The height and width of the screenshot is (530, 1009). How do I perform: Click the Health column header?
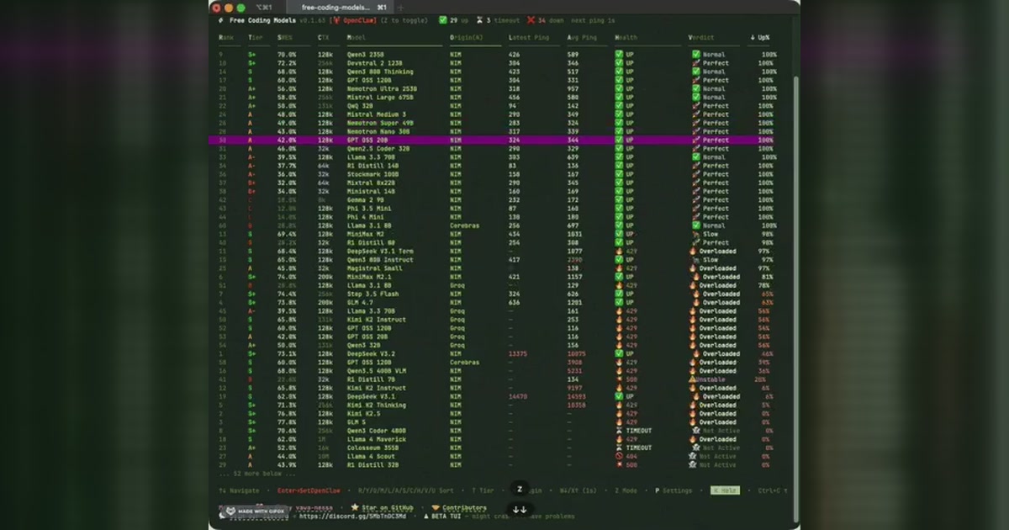(x=626, y=37)
